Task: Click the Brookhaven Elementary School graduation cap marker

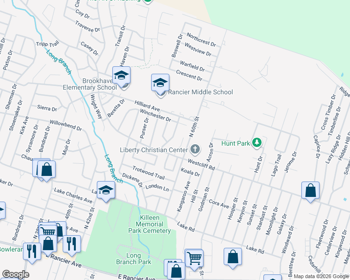Action: point(122,76)
